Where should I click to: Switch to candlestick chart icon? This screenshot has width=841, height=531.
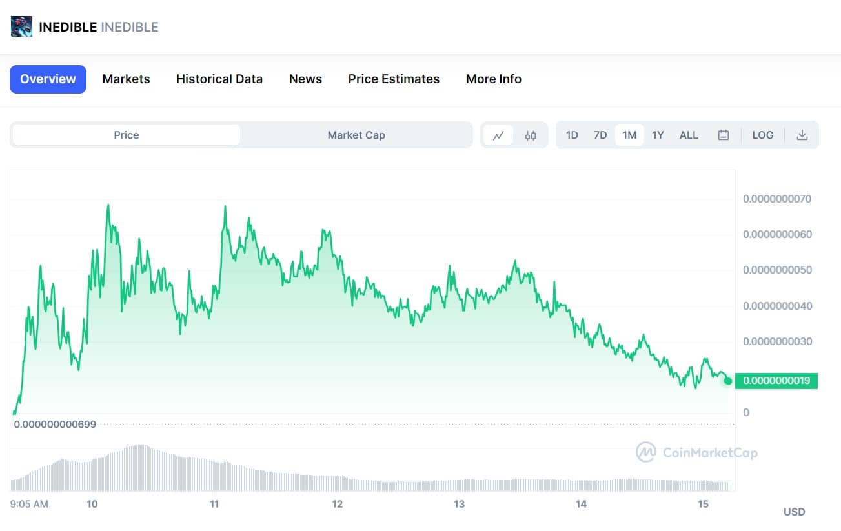tap(531, 135)
